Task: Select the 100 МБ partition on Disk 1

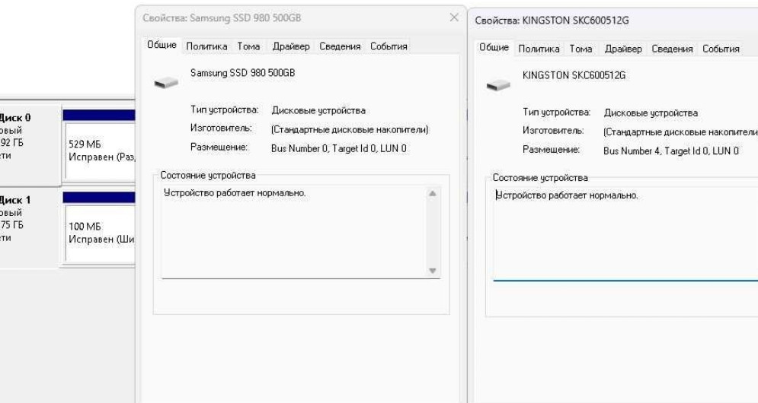Action: (x=100, y=233)
